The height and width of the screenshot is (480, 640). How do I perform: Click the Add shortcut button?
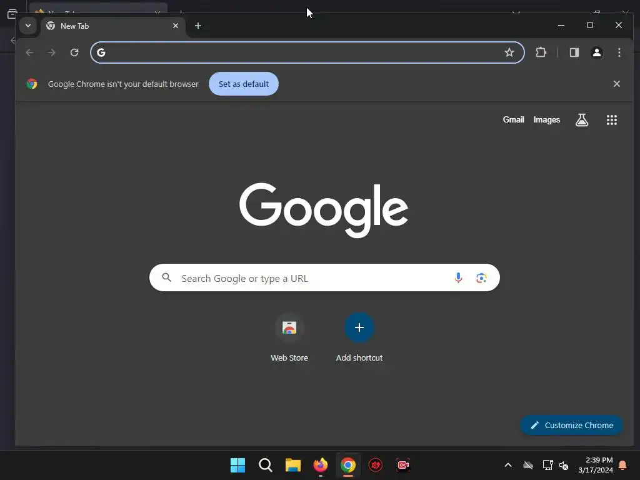359,338
